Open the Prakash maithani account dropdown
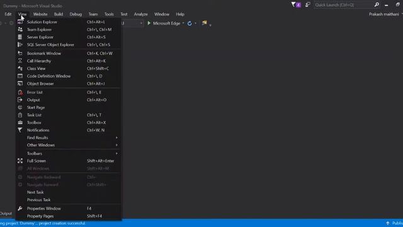This screenshot has height=227, width=403. click(402, 14)
